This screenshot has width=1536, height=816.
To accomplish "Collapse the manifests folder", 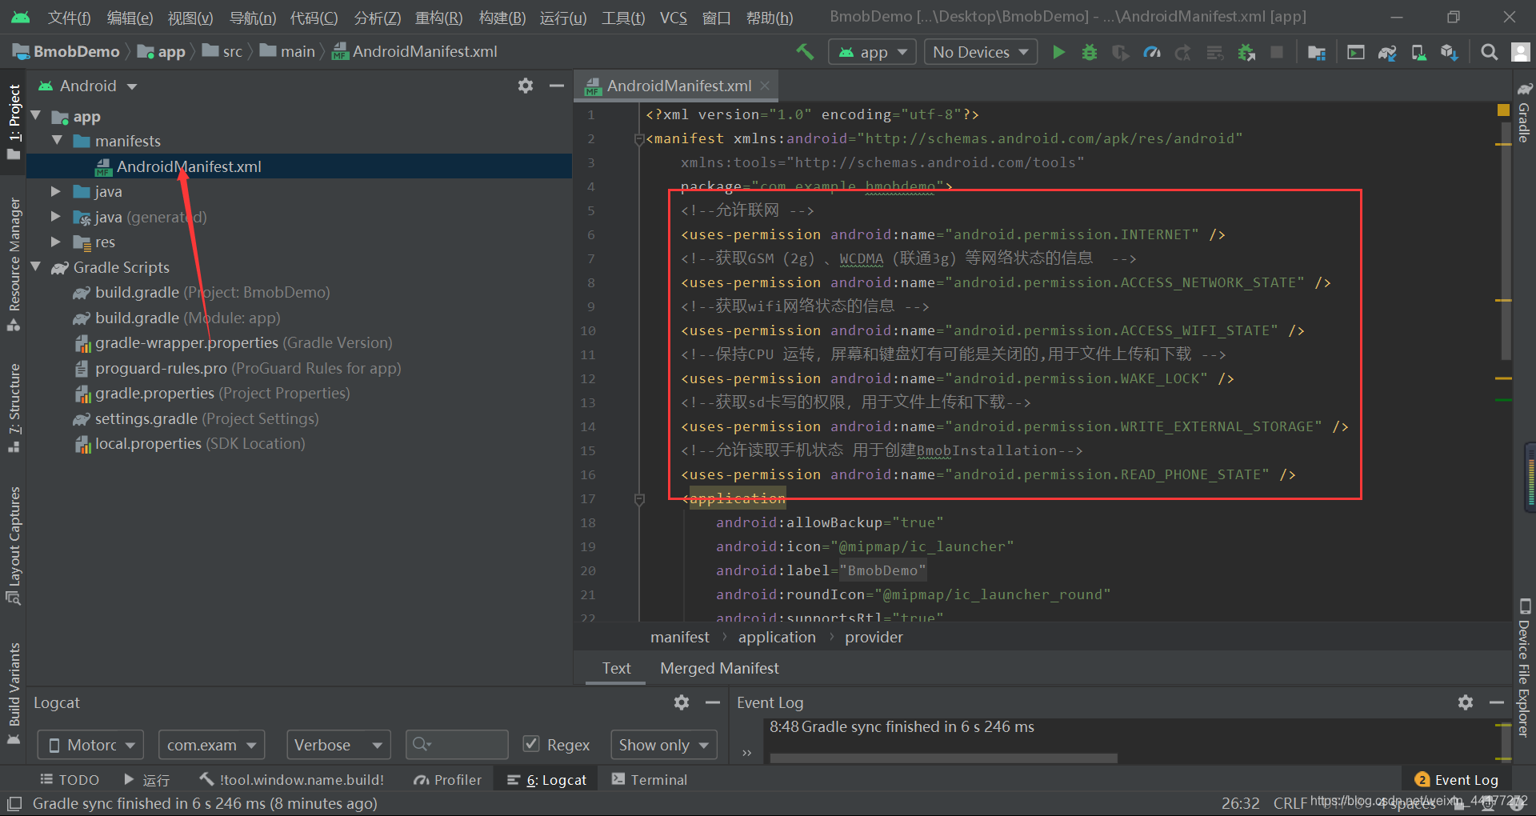I will [57, 140].
